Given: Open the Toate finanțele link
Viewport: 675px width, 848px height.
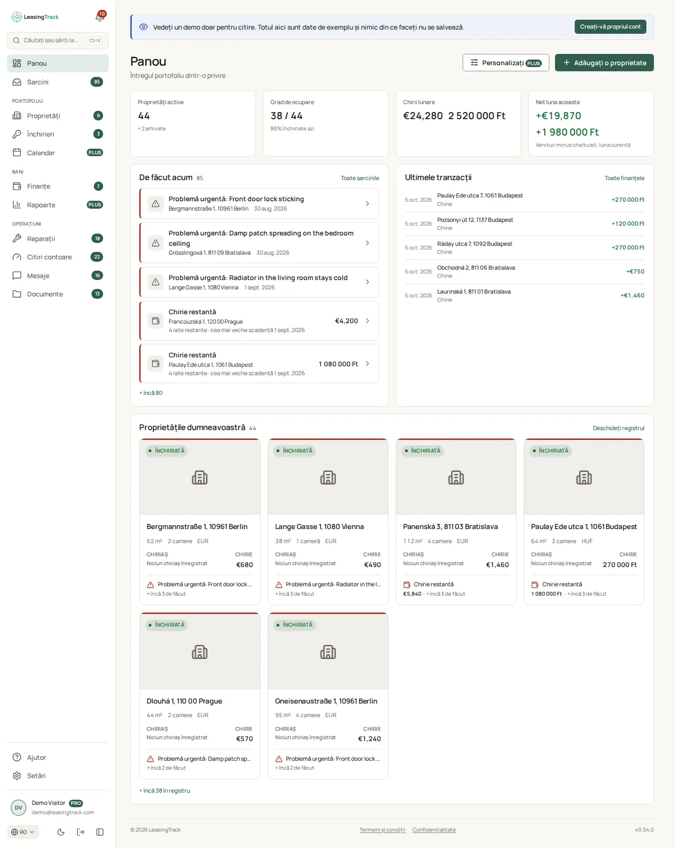Looking at the screenshot, I should tap(624, 178).
